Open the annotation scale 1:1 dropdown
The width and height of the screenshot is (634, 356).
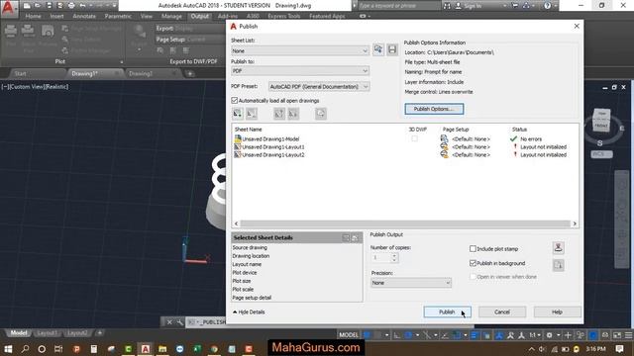click(535, 335)
